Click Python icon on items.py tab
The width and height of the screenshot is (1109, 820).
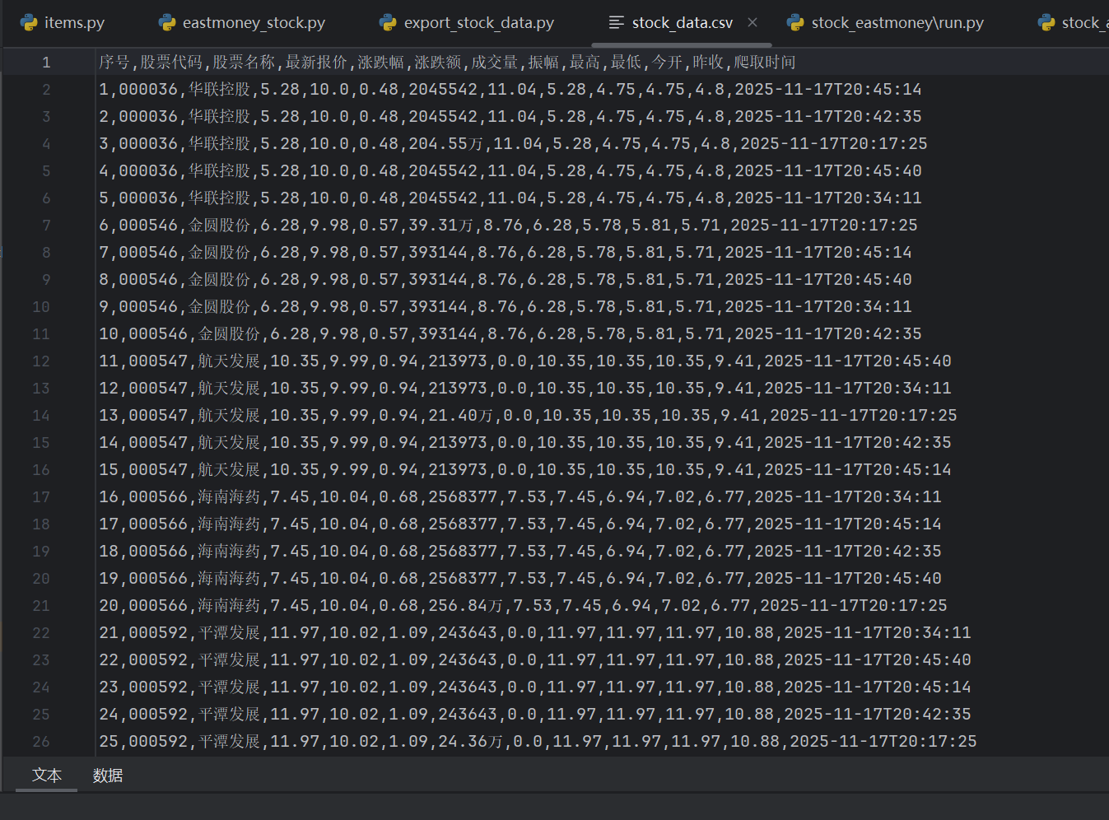click(30, 23)
